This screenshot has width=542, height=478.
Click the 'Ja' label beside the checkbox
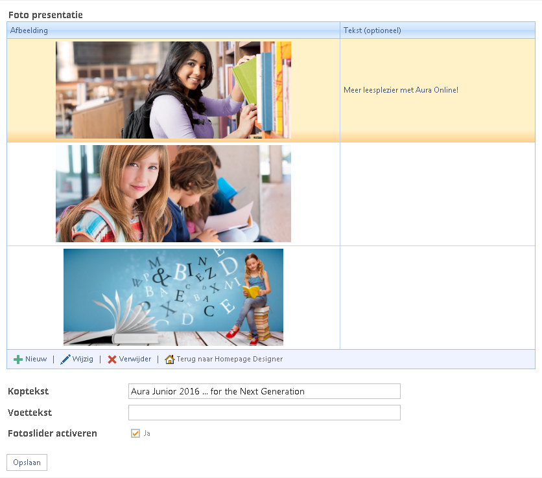pyautogui.click(x=147, y=433)
